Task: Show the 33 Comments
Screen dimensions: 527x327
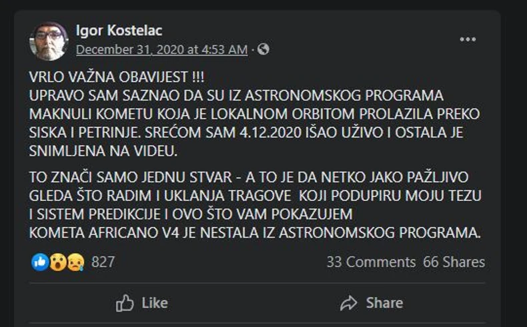Action: click(x=370, y=262)
